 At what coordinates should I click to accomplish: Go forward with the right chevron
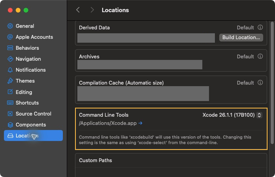pyautogui.click(x=92, y=10)
